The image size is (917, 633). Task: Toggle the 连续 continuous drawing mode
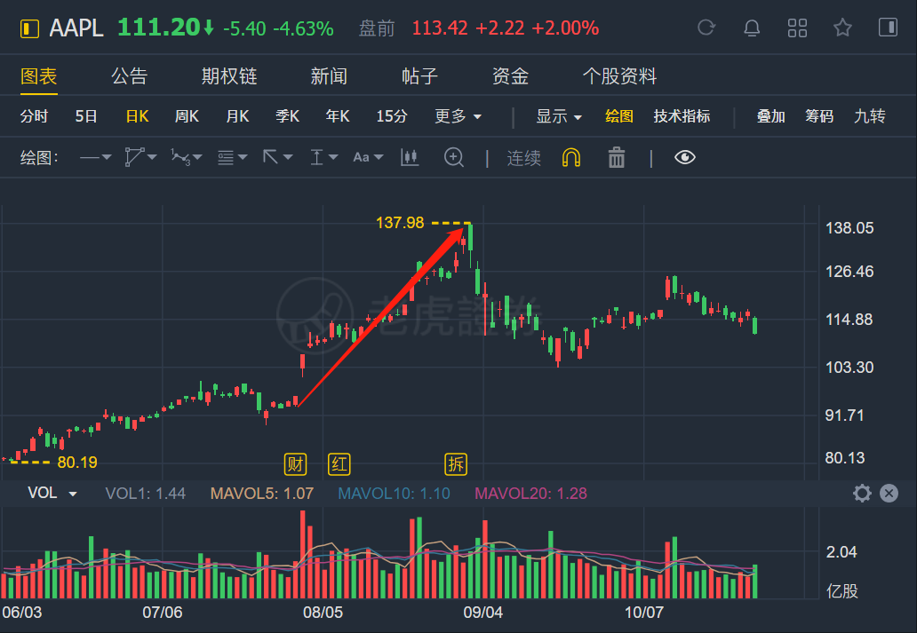tap(524, 158)
